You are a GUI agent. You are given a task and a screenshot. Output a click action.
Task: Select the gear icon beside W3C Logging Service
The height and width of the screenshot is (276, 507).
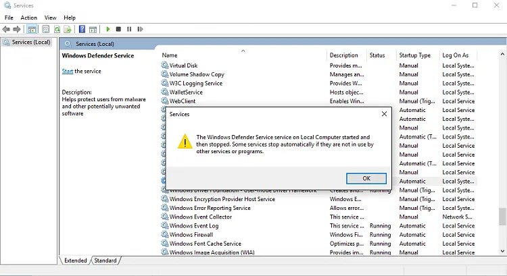pos(165,83)
